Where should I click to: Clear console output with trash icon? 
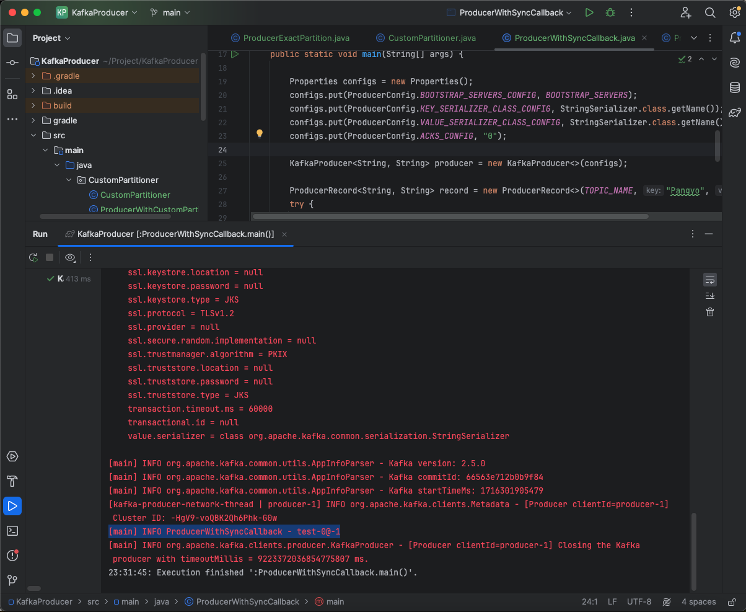point(710,312)
